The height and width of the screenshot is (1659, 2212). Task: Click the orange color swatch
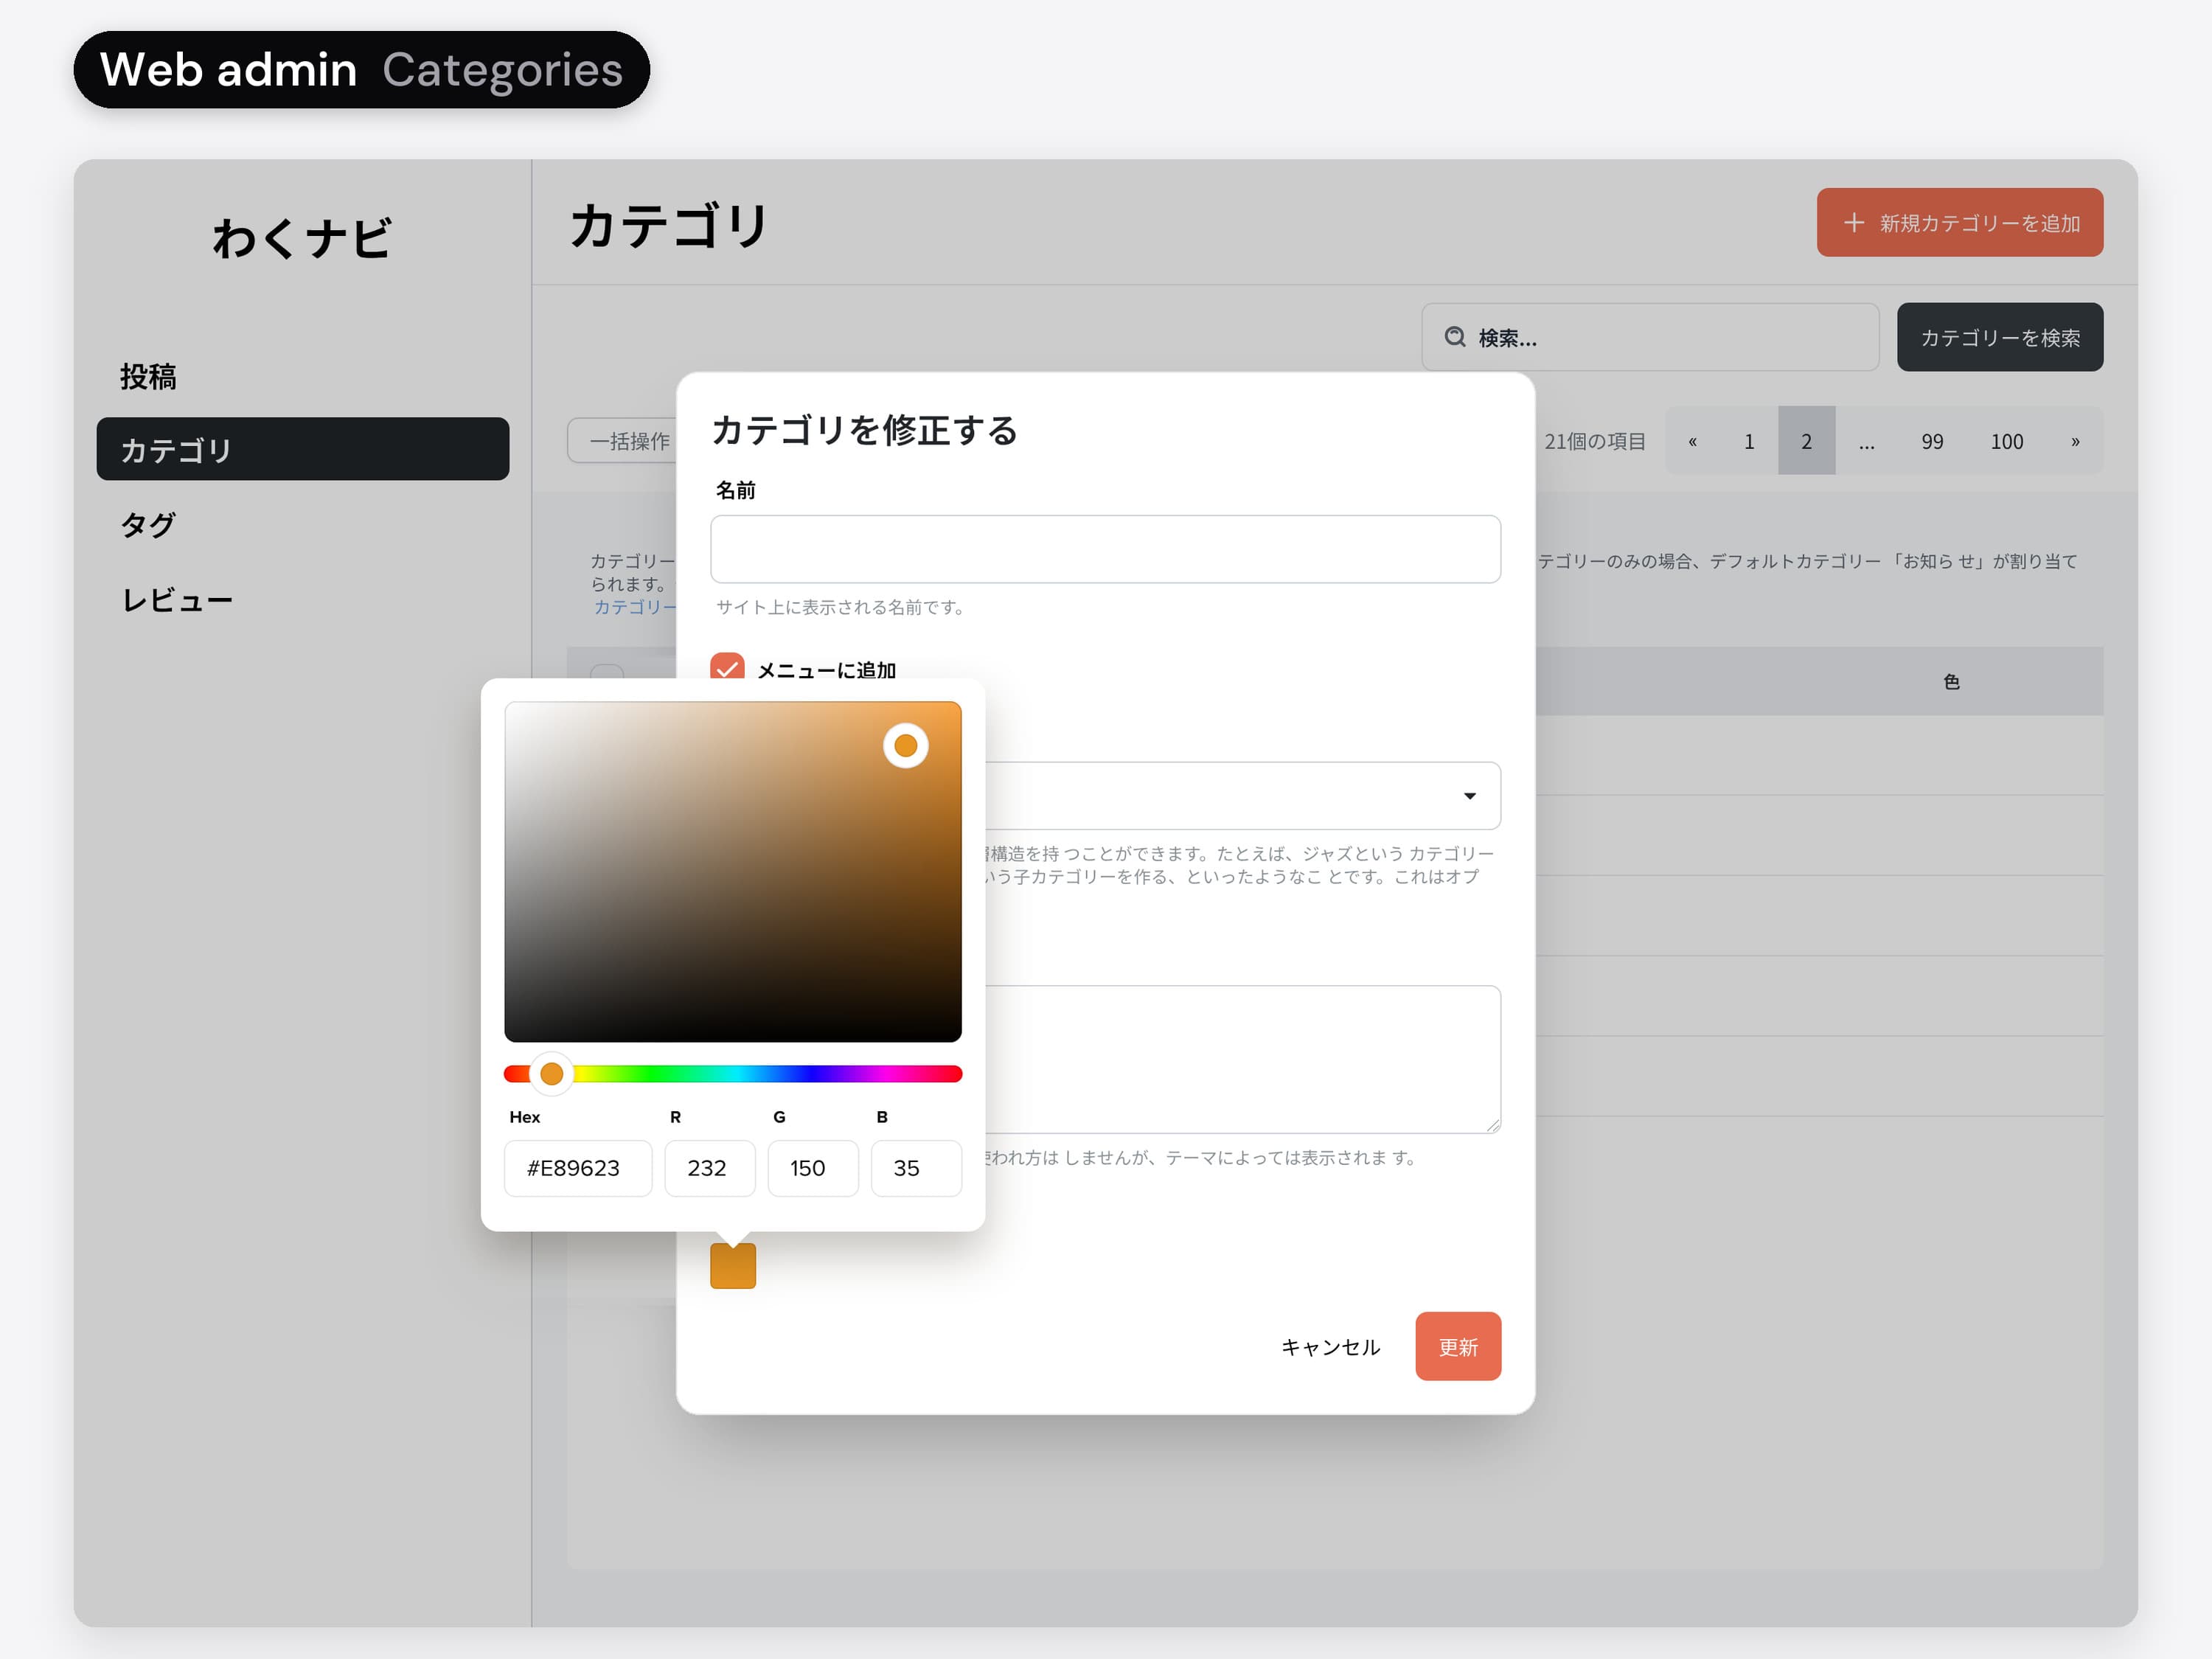733,1266
